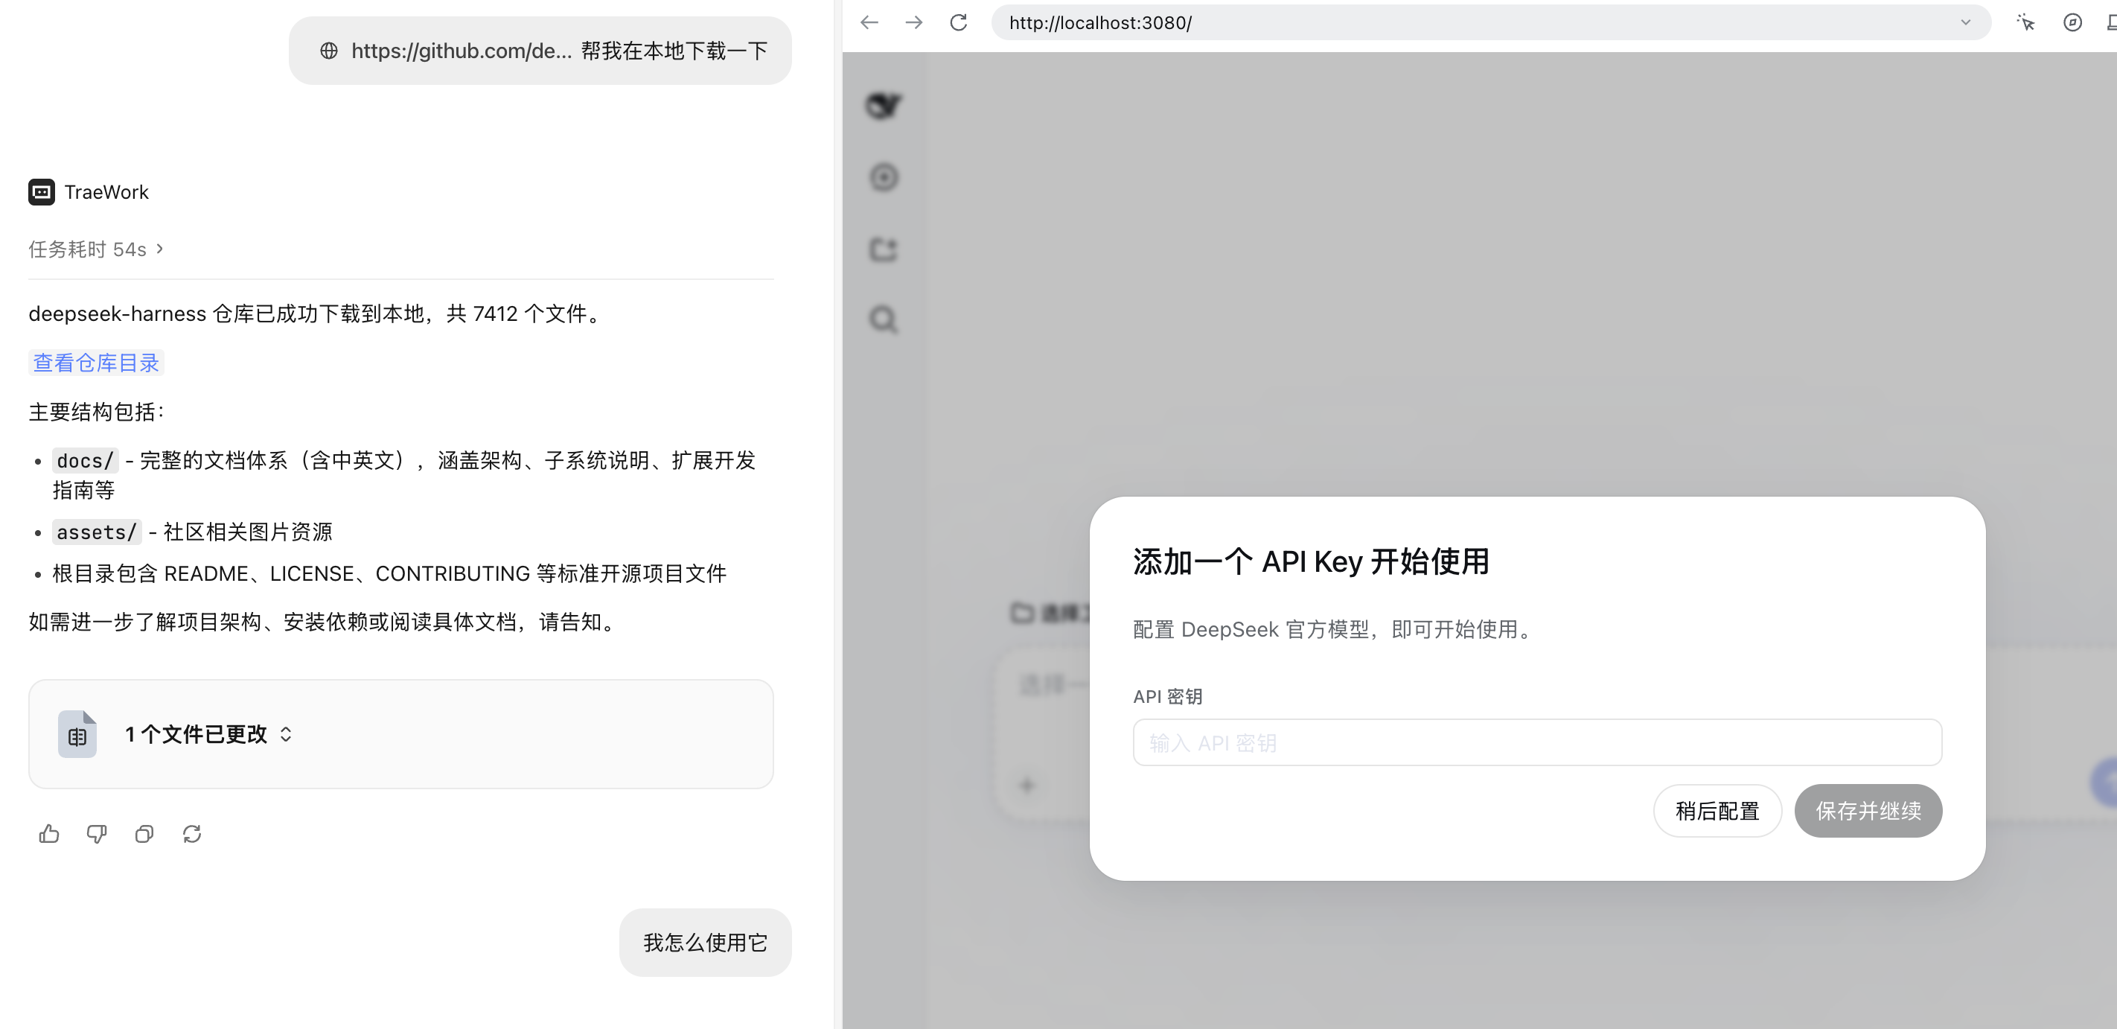Screen dimensions: 2117x1029
Task: Click the 保存并继续 button
Action: pyautogui.click(x=1868, y=810)
